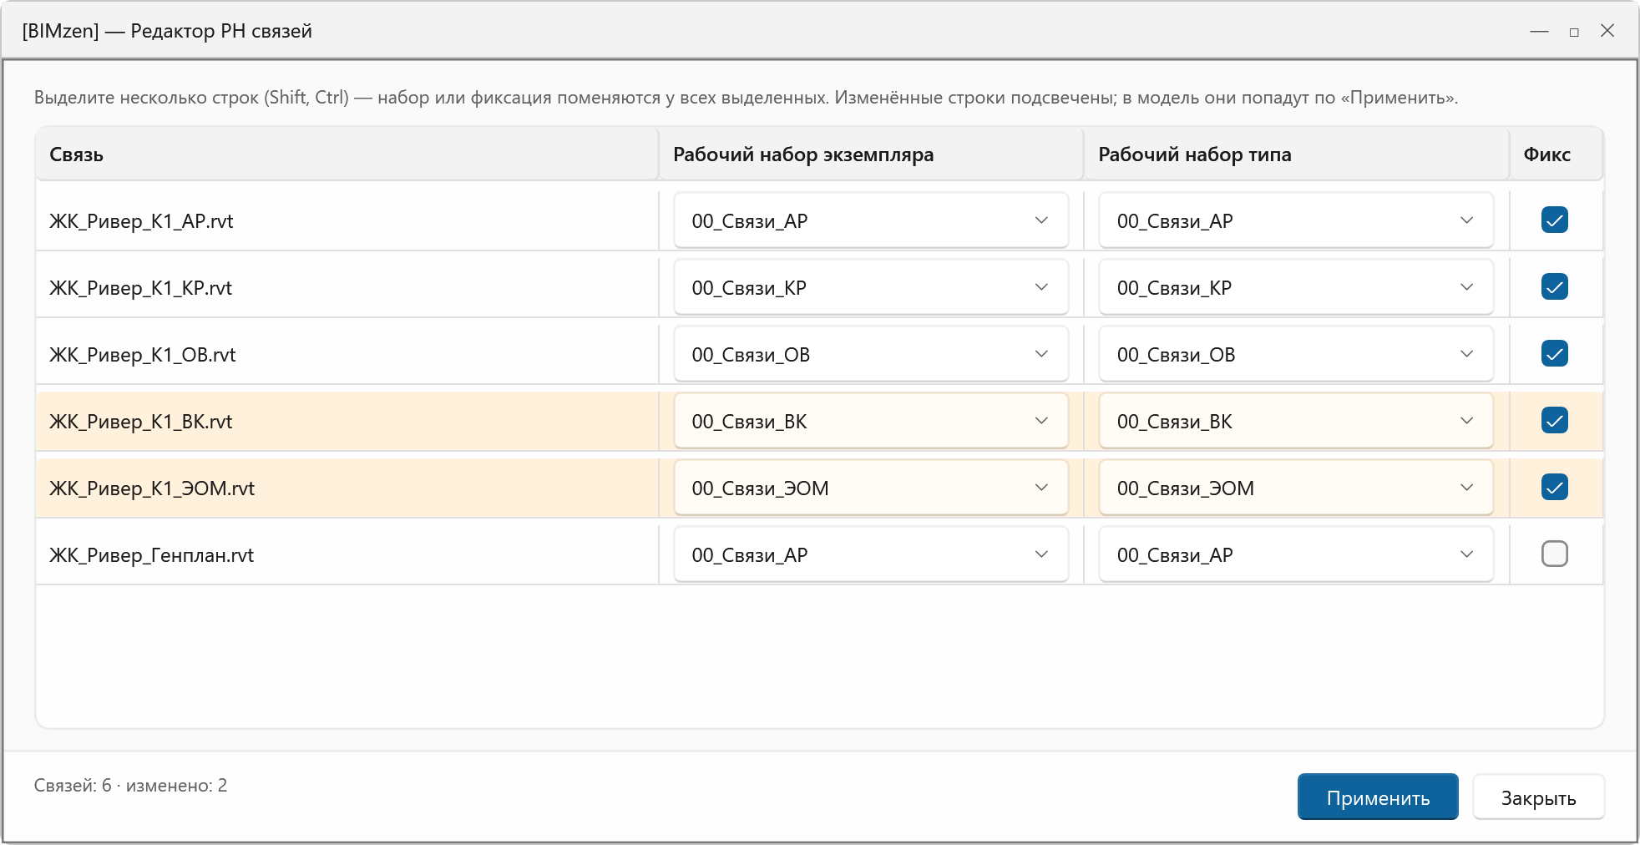
Task: Open type workset dropdown for ЖК_Ривер_К1_АР.rvt
Action: 1296,220
